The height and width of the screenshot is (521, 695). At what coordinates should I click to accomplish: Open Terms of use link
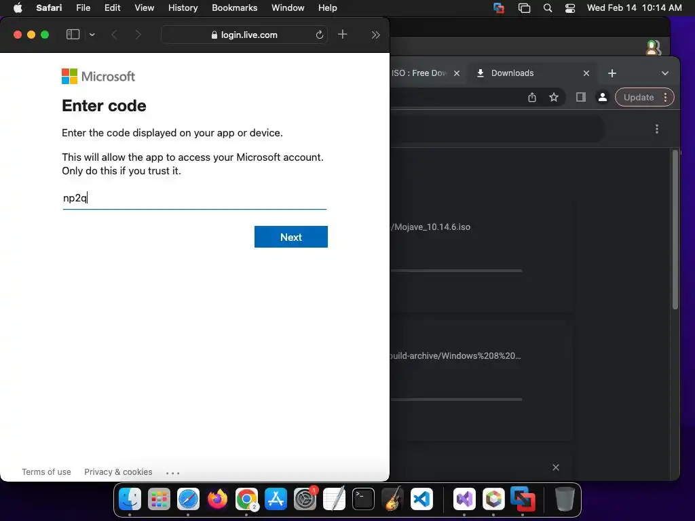pyautogui.click(x=47, y=472)
